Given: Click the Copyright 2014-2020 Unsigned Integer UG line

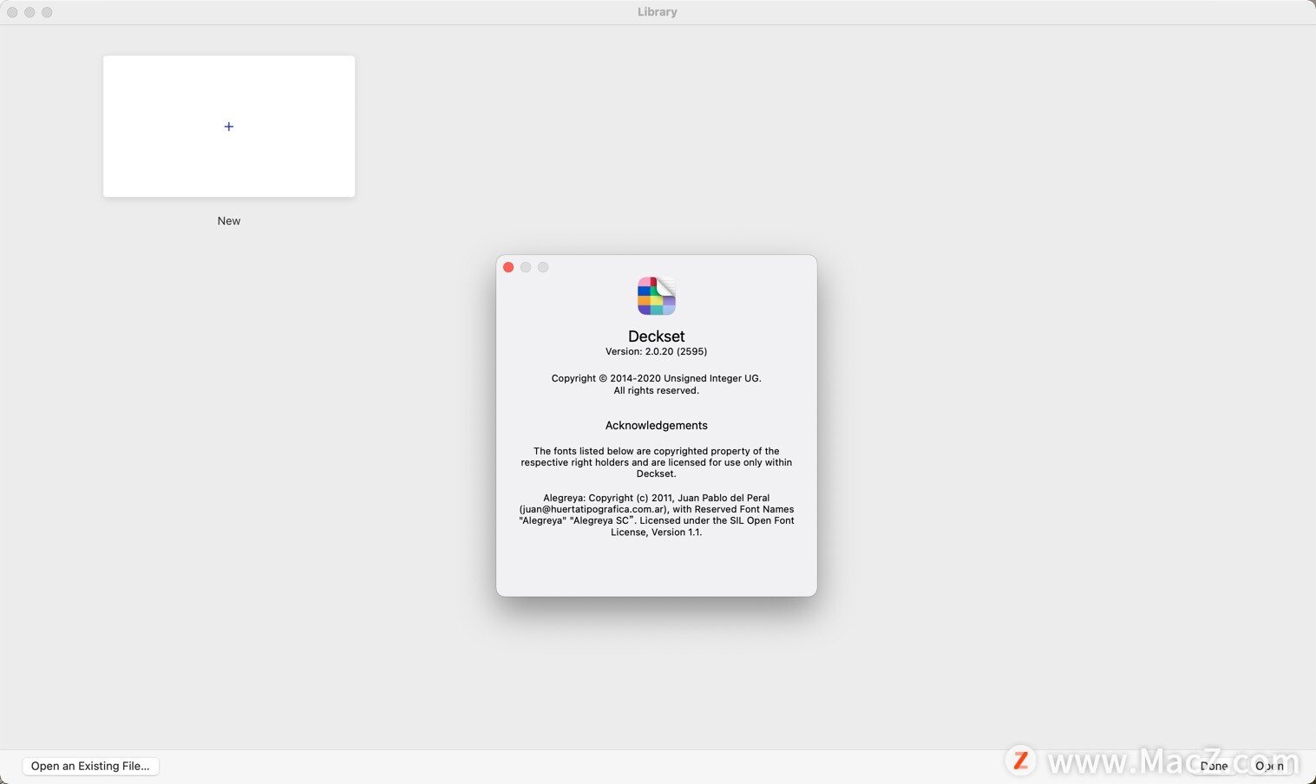Looking at the screenshot, I should coord(657,378).
